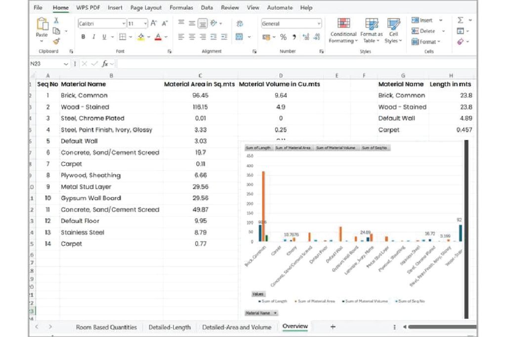506x337 pixels.
Task: Select the Format Painter brush icon
Action: (56, 41)
